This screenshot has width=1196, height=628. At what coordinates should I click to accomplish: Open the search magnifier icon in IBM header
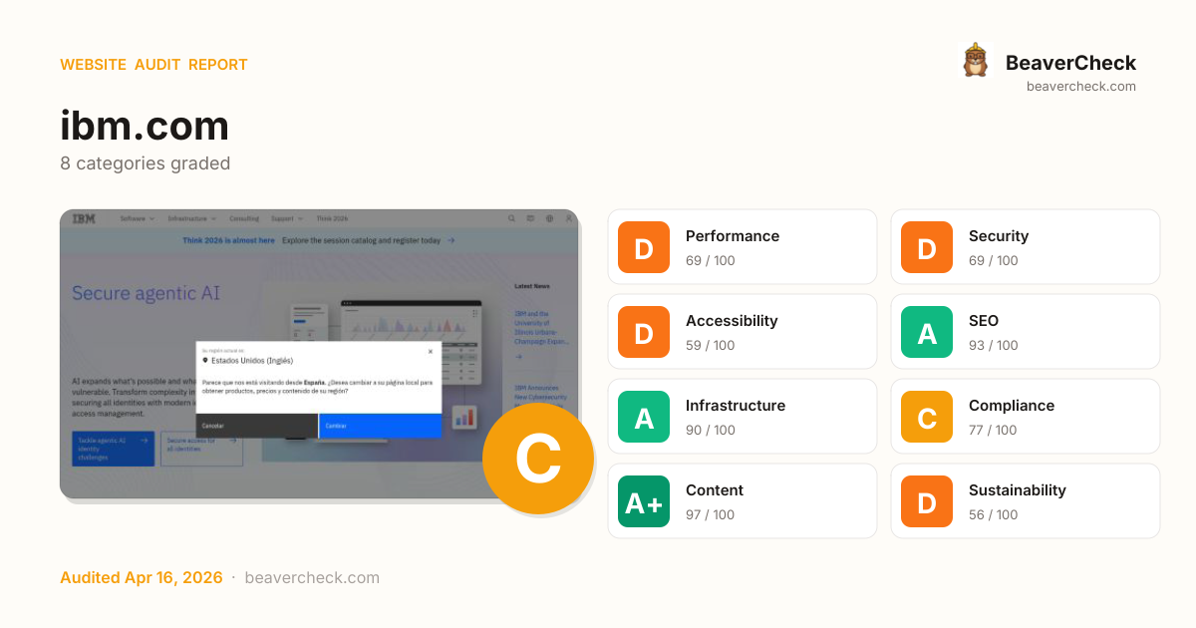[512, 218]
